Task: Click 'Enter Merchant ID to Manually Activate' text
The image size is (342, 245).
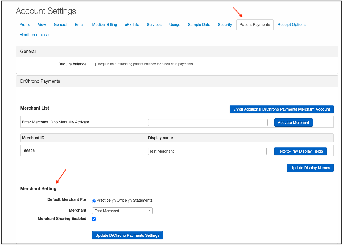Action: tap(55, 122)
